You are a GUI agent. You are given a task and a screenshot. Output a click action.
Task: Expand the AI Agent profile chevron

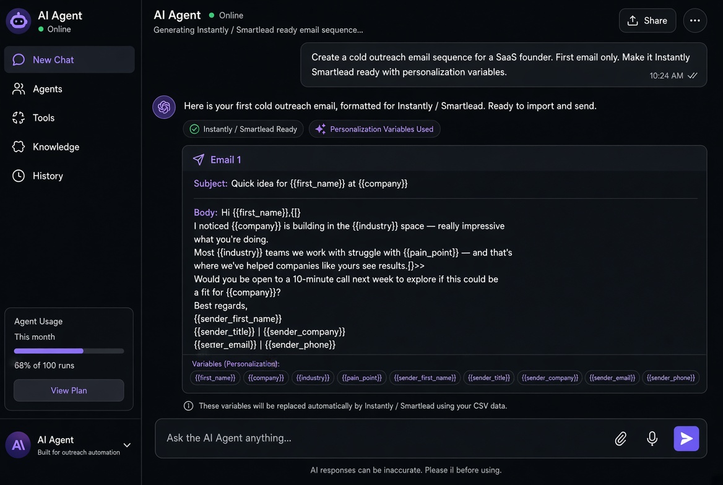tap(127, 445)
